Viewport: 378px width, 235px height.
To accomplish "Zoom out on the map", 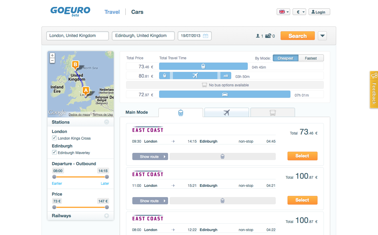I will [52, 60].
